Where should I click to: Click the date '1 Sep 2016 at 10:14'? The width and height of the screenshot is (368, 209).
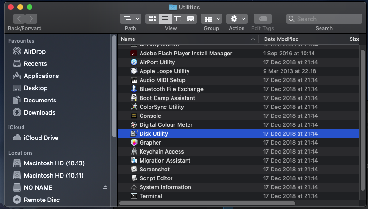pyautogui.click(x=289, y=54)
